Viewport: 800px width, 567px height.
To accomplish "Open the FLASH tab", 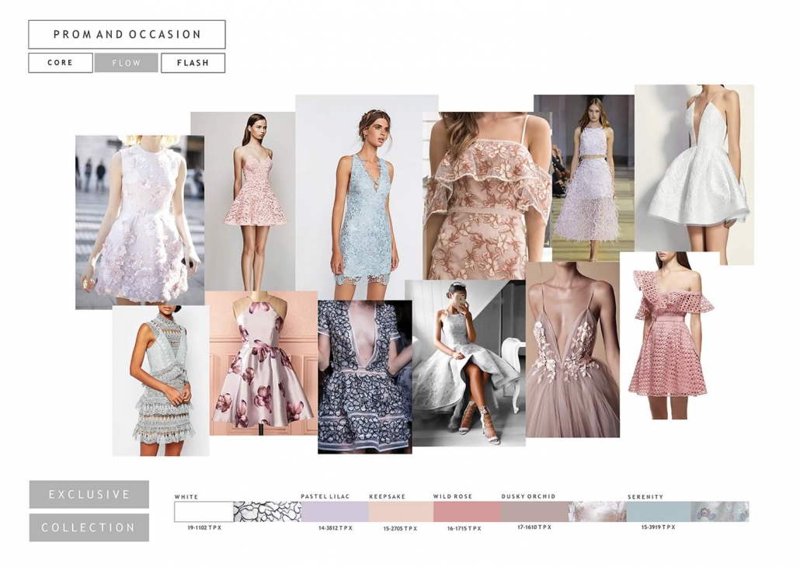I will 193,63.
